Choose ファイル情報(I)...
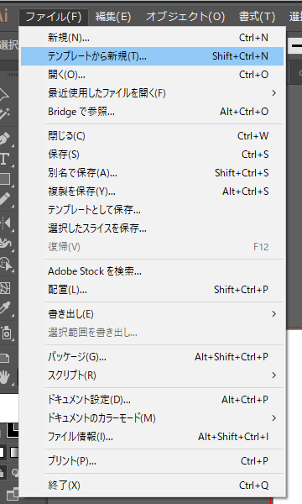Viewport: 302px width, 504px height. click(152, 437)
